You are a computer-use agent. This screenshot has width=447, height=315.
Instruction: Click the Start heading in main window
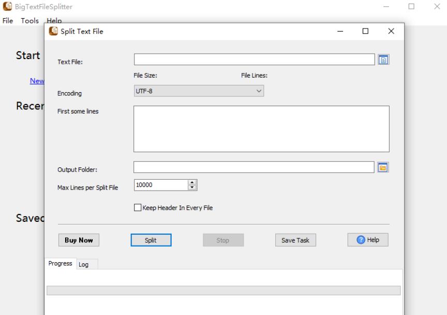pyautogui.click(x=28, y=55)
